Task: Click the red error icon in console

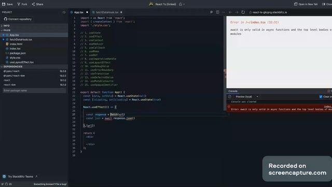Action: (229, 106)
